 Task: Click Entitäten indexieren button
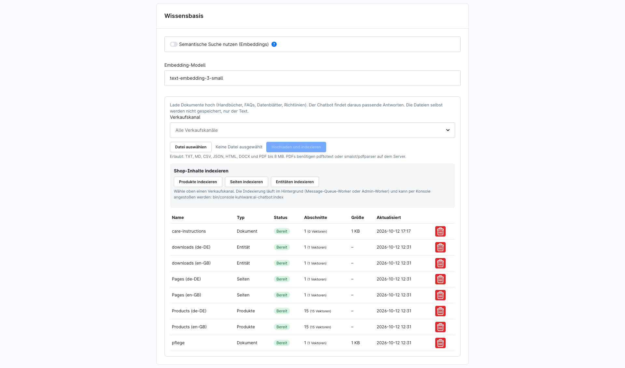[x=295, y=182]
